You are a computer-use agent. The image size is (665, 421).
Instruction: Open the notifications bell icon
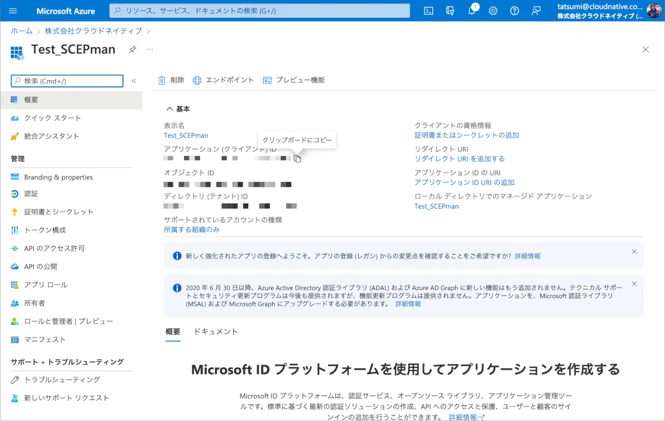[472, 11]
